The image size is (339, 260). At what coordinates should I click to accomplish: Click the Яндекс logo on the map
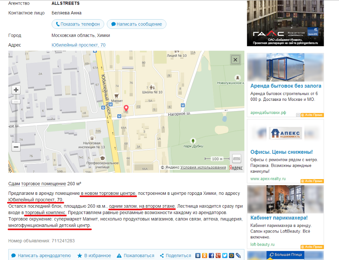(235, 168)
